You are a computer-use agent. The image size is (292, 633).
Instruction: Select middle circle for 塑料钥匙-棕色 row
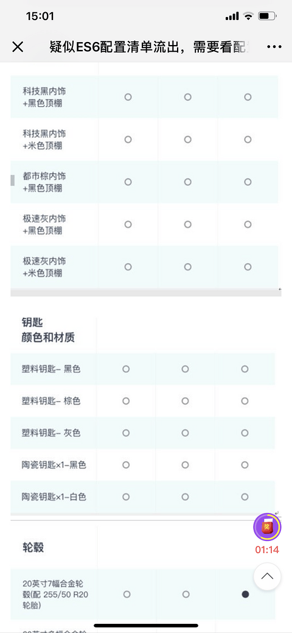click(x=185, y=401)
